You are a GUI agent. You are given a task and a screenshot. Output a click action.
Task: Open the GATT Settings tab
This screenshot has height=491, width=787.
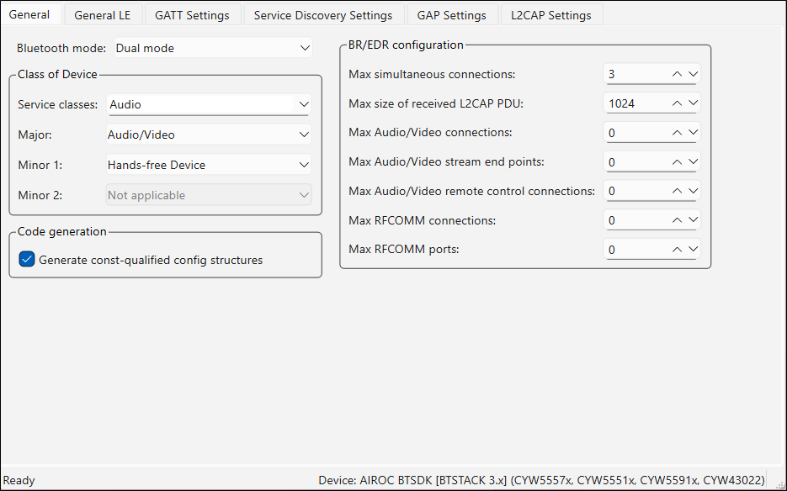point(192,15)
